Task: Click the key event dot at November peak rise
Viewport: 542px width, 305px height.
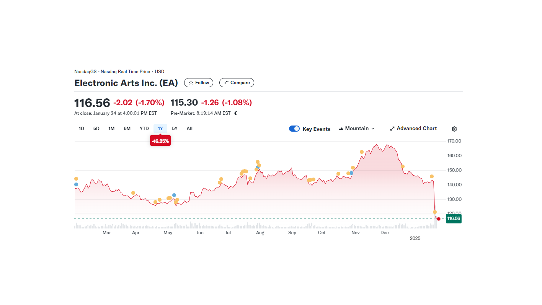Action: point(362,152)
